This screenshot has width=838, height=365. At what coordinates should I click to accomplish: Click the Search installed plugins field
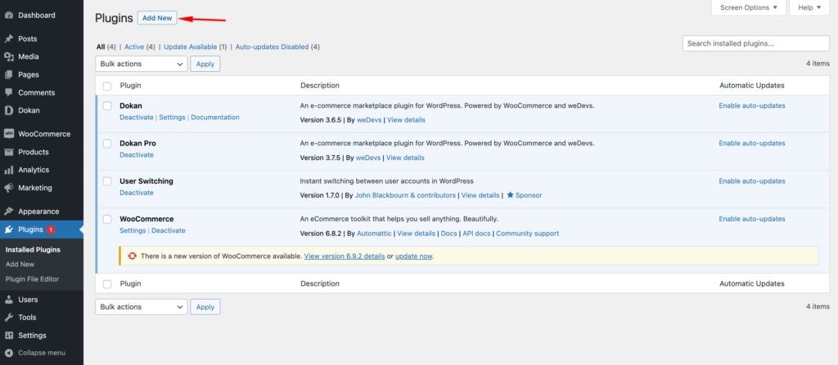point(755,44)
